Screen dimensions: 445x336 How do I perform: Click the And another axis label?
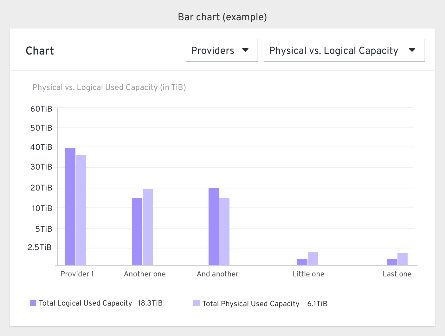218,274
